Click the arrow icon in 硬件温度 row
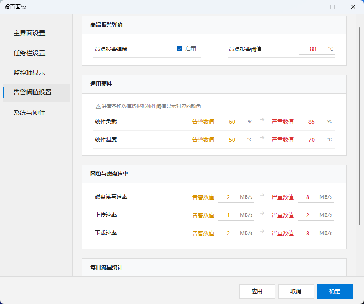Screen dimensions: 364x304 [262, 138]
